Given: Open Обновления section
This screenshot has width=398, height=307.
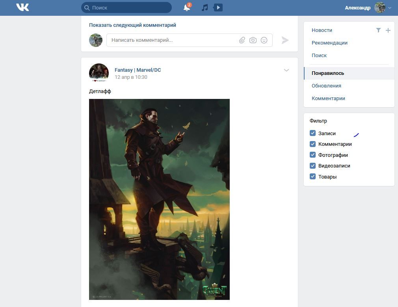Looking at the screenshot, I should click(x=326, y=86).
